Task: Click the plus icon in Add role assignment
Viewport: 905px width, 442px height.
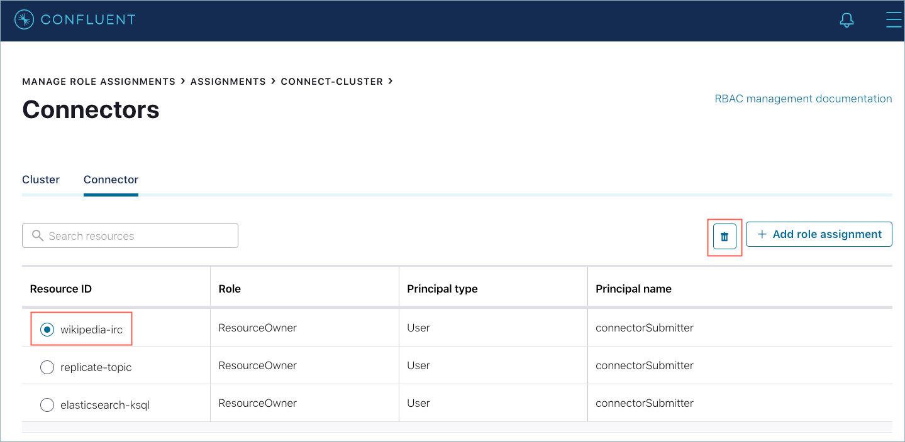Action: point(762,234)
